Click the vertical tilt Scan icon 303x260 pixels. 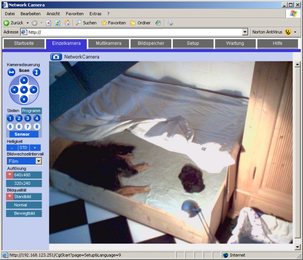(36, 72)
